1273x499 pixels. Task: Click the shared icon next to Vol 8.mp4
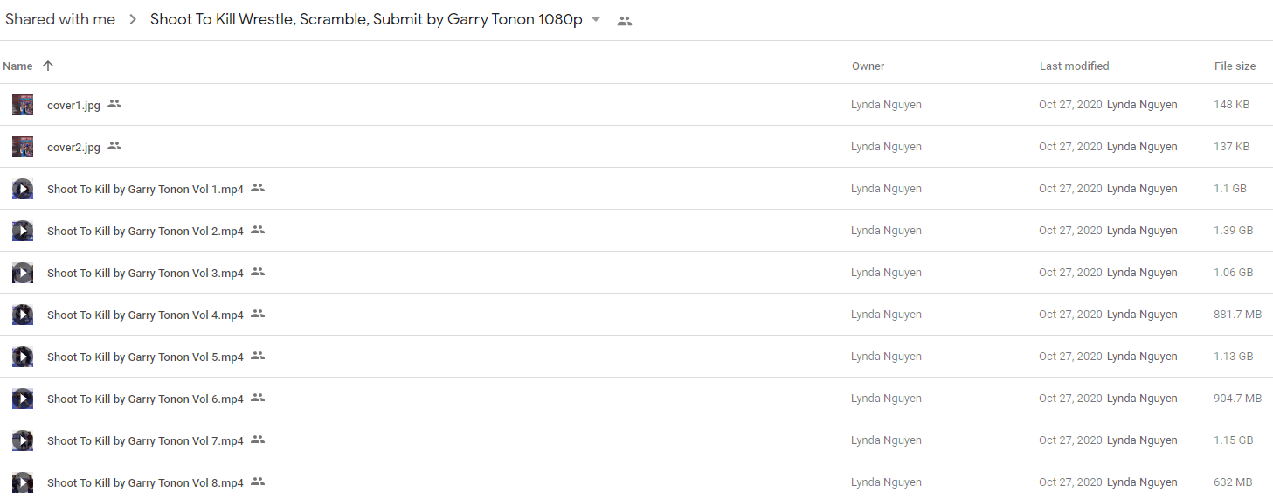pos(258,482)
